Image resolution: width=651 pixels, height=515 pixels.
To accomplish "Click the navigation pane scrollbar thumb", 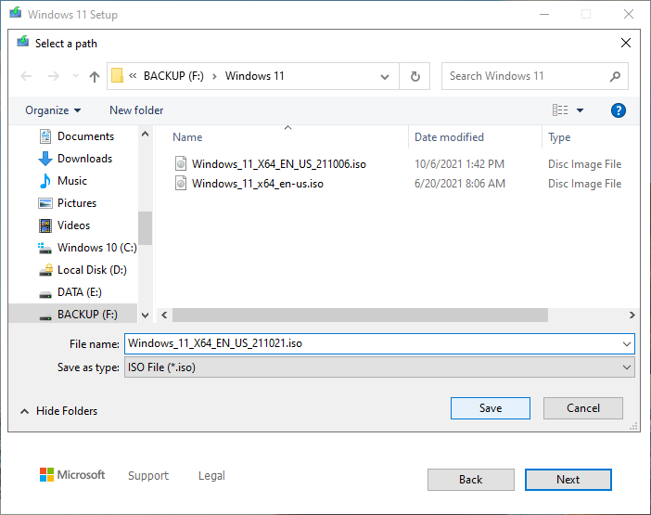I will 145,228.
